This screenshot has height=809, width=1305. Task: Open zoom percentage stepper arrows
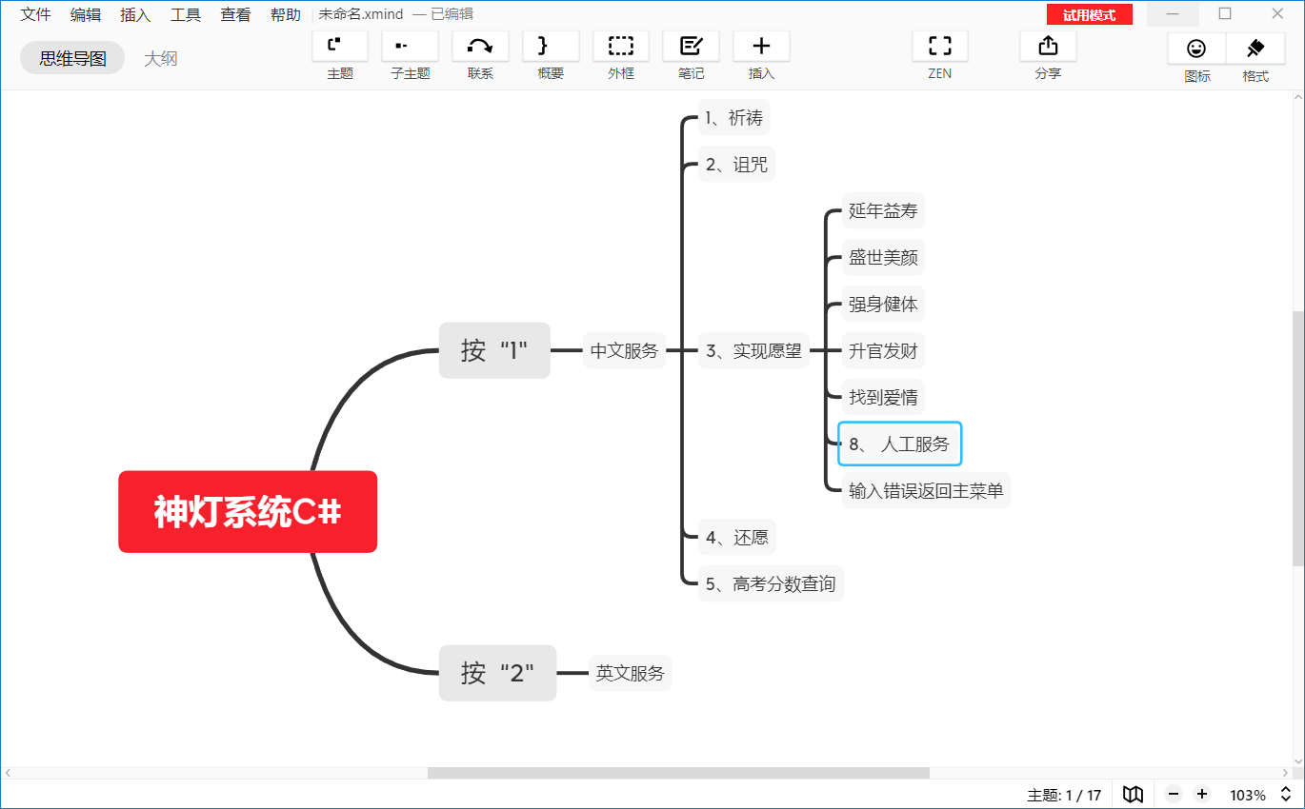coord(1284,795)
